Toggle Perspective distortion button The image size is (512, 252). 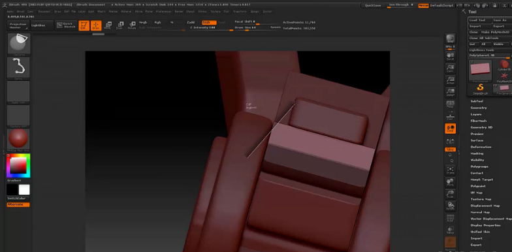(x=451, y=104)
